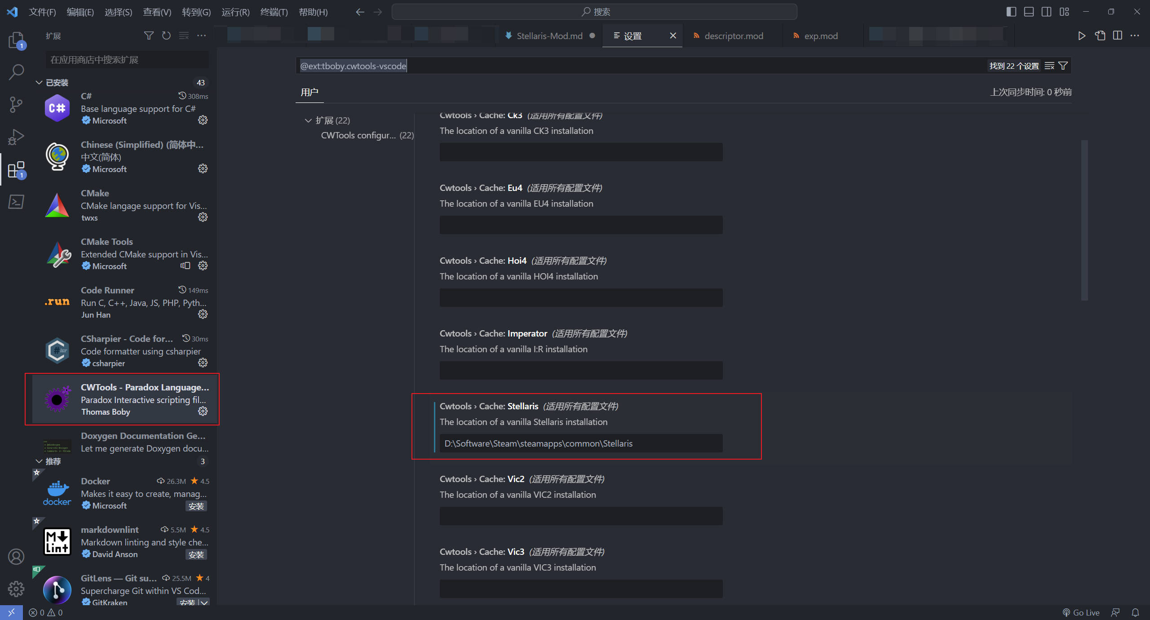1150x620 pixels.
Task: Open the Terminal menu
Action: click(274, 12)
